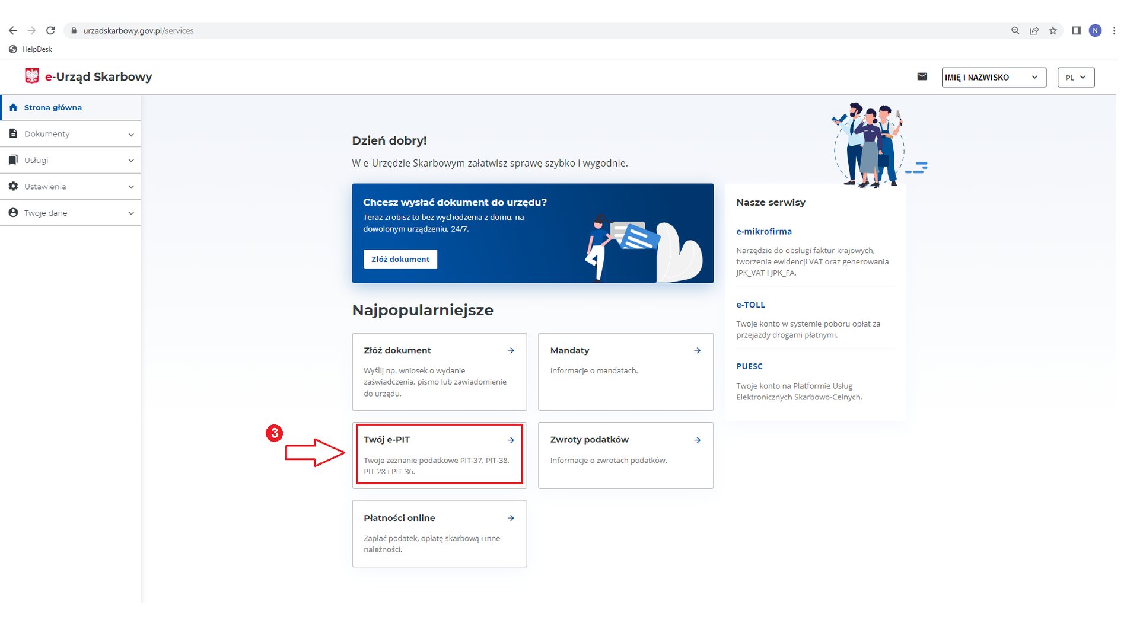Open the browser side panel icon
This screenshot has width=1127, height=633.
point(1076,30)
